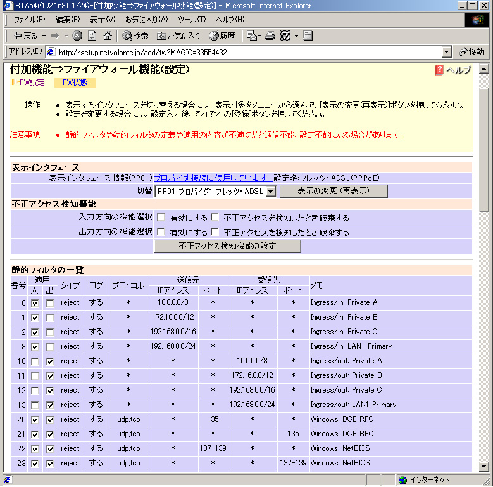Open the Back button history dropdown arrow
The width and height of the screenshot is (493, 487).
(x=43, y=36)
